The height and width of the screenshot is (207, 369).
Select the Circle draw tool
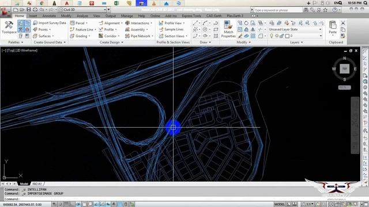point(205,29)
